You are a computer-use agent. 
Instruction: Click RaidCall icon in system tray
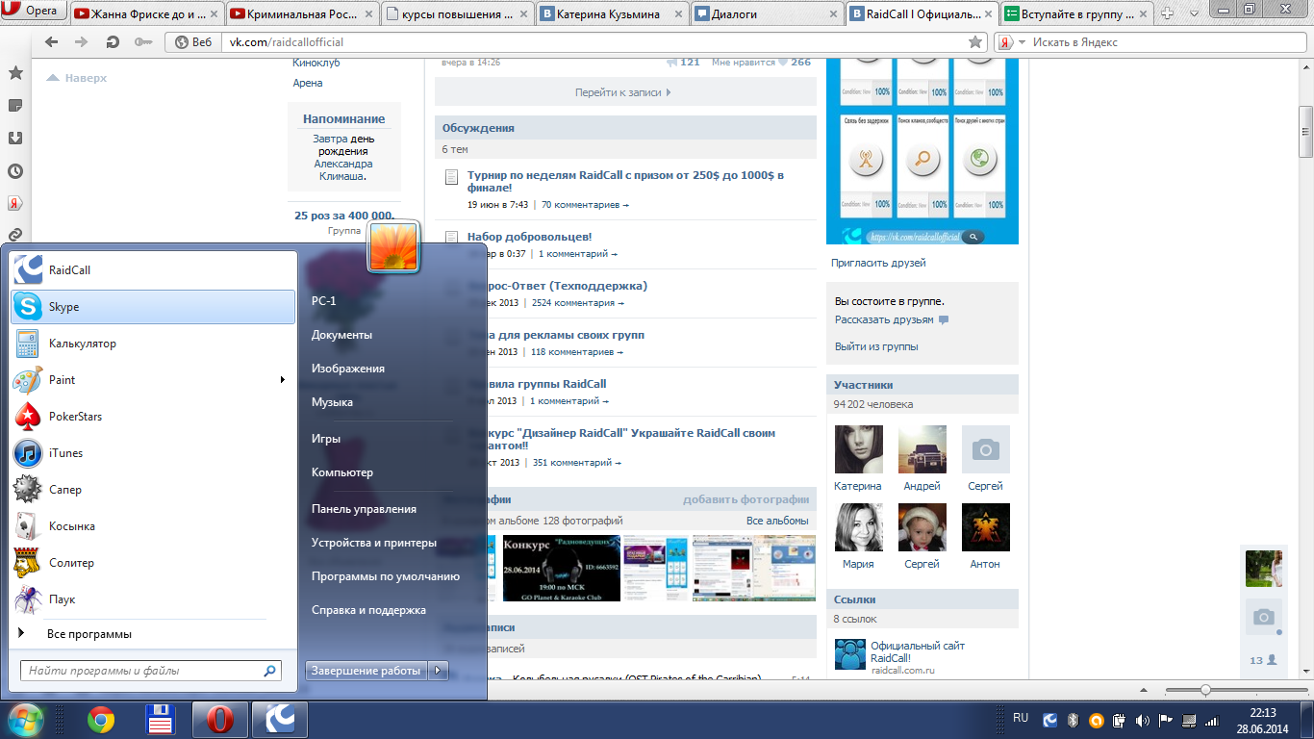[x=1050, y=720]
